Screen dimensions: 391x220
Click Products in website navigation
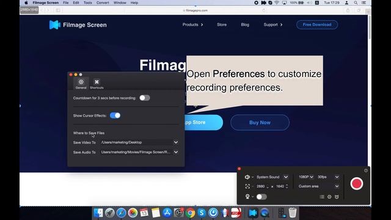[x=192, y=24]
